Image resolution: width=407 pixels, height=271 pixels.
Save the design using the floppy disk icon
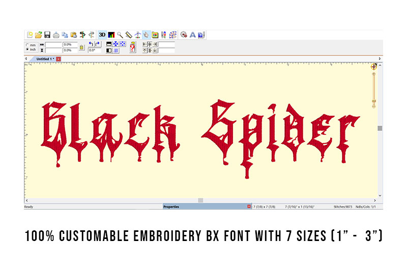(x=47, y=35)
